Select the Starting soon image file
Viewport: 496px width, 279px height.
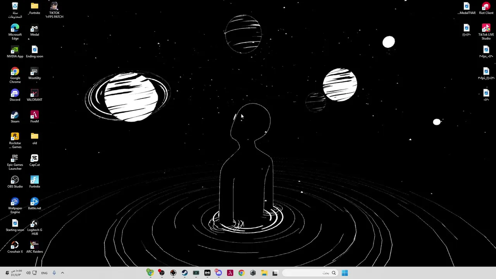[15, 226]
